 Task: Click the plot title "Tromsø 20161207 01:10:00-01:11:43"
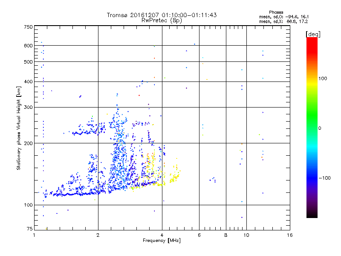pyautogui.click(x=162, y=15)
